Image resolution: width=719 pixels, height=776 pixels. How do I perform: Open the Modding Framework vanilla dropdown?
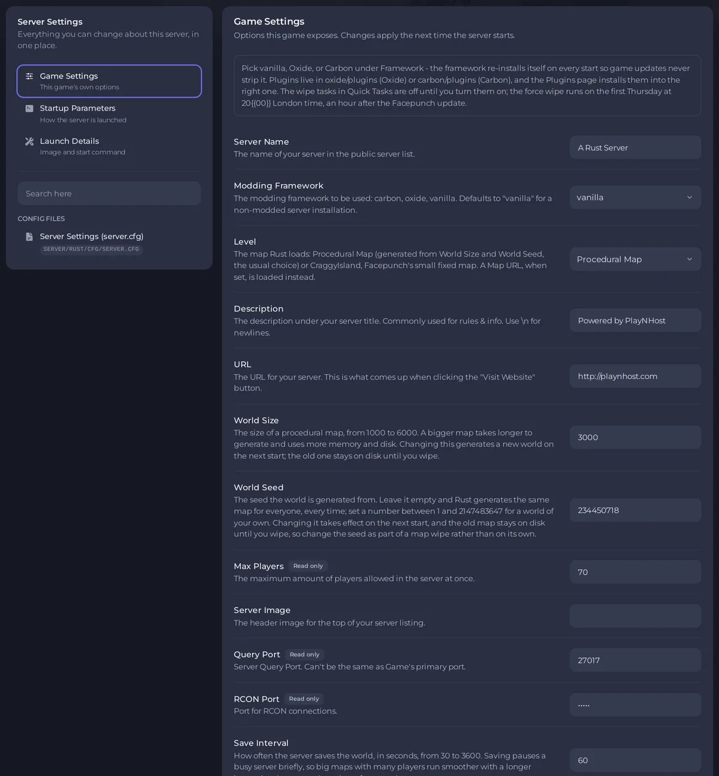635,197
